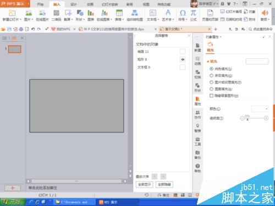Open the 形状 (Shapes) sidebar panel

(x=197, y=88)
